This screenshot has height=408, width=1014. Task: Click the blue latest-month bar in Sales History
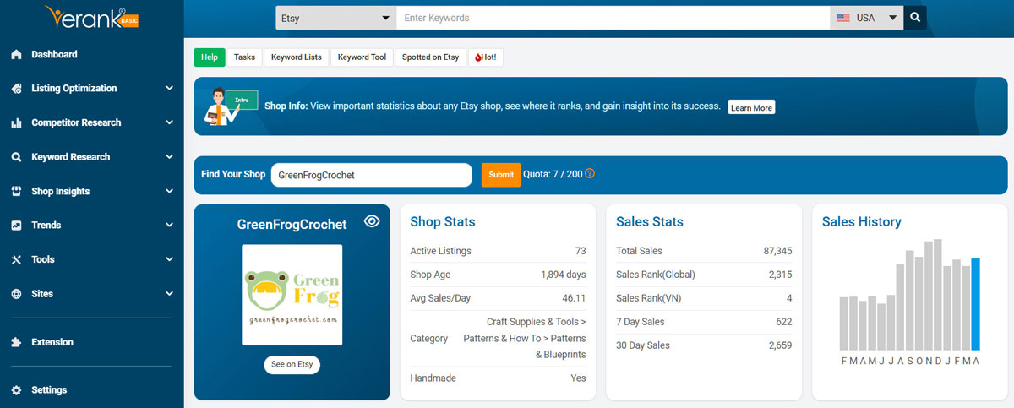click(x=975, y=304)
